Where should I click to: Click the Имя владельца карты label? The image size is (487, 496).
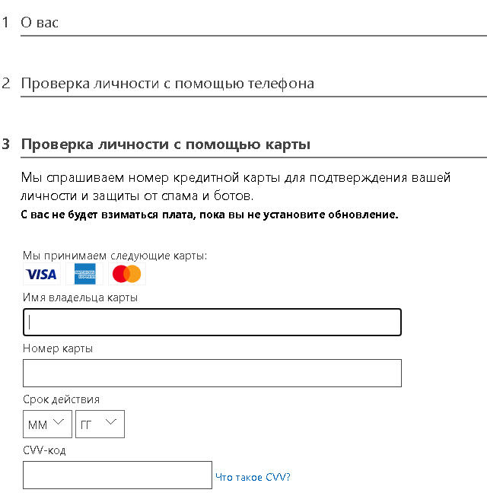[80, 297]
